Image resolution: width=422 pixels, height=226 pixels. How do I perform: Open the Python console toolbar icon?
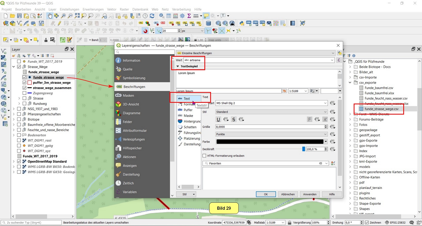point(242,23)
